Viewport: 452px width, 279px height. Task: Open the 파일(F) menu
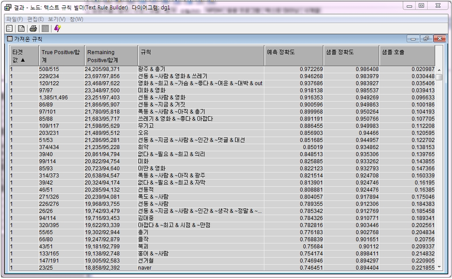[14, 19]
